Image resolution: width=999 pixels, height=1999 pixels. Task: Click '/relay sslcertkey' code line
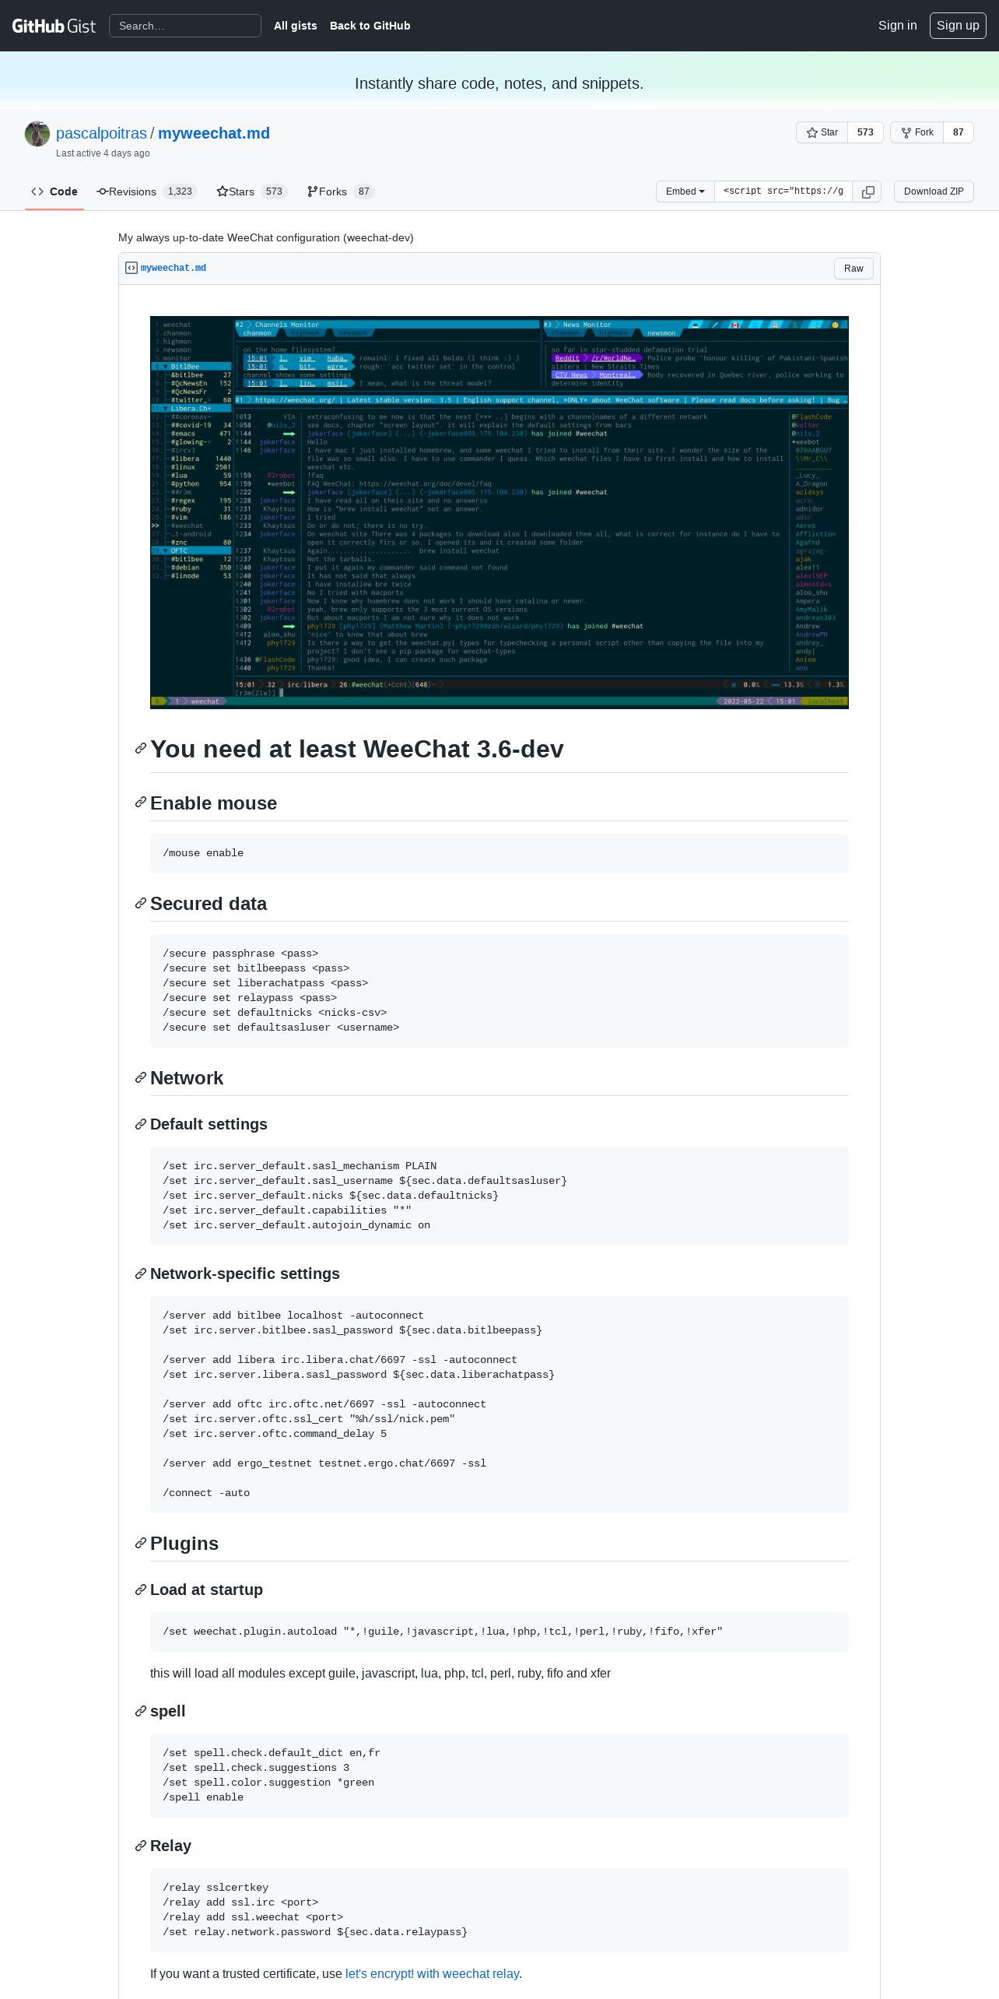tap(216, 1888)
